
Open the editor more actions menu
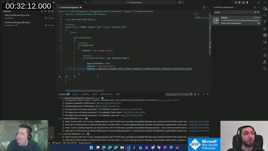[x=208, y=7]
